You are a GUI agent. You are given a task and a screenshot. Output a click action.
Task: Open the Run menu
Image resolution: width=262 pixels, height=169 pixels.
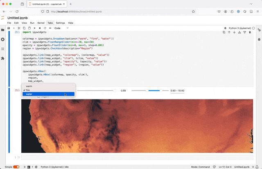[32, 23]
